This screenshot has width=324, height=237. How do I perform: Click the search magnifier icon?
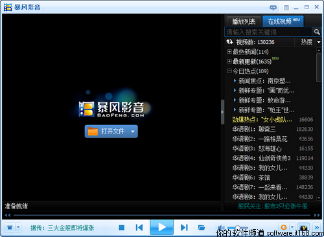point(317,32)
